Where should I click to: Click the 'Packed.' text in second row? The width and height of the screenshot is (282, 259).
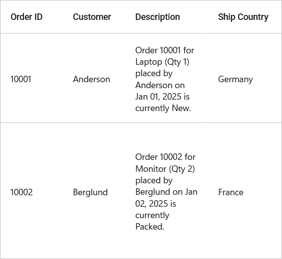click(150, 227)
